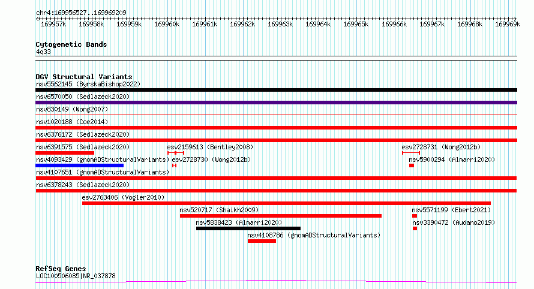534x289 pixels.
Task: Open the nsv6570050 (Sedlazeck2020) label link
Action: tap(83, 97)
